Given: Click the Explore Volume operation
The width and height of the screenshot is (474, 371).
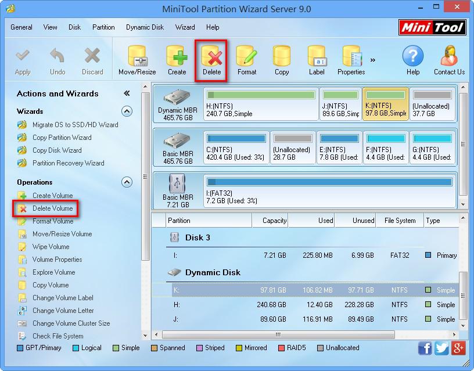Looking at the screenshot, I should point(46,272).
